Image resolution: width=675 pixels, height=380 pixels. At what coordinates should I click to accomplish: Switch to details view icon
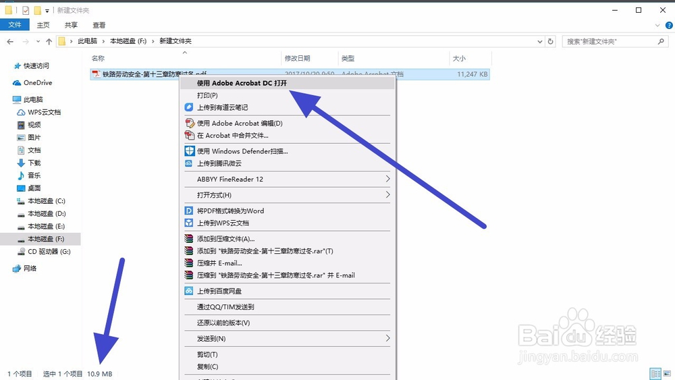point(655,373)
